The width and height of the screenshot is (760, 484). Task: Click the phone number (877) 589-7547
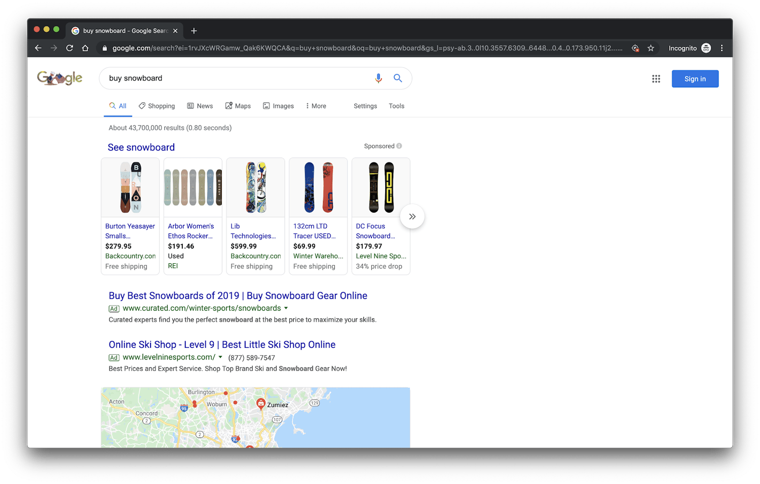click(252, 358)
